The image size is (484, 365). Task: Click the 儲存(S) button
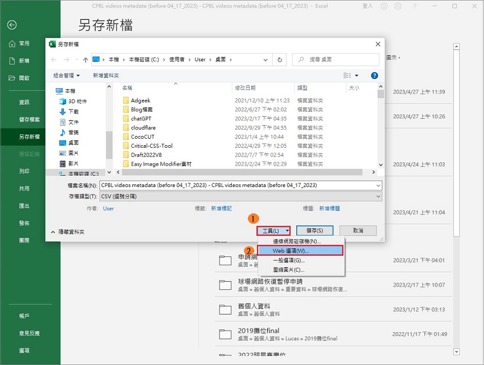pos(315,231)
